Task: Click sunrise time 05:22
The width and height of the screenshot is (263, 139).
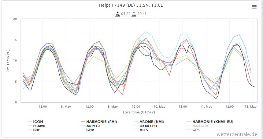Action: (126, 14)
